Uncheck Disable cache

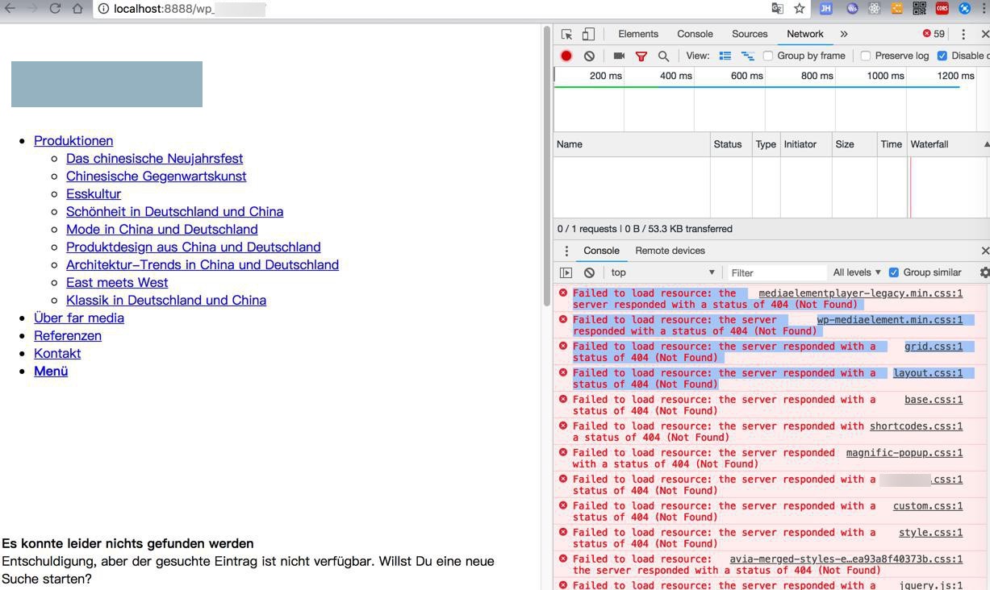tap(942, 56)
